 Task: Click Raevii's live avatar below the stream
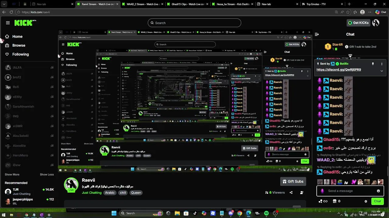click(x=71, y=185)
